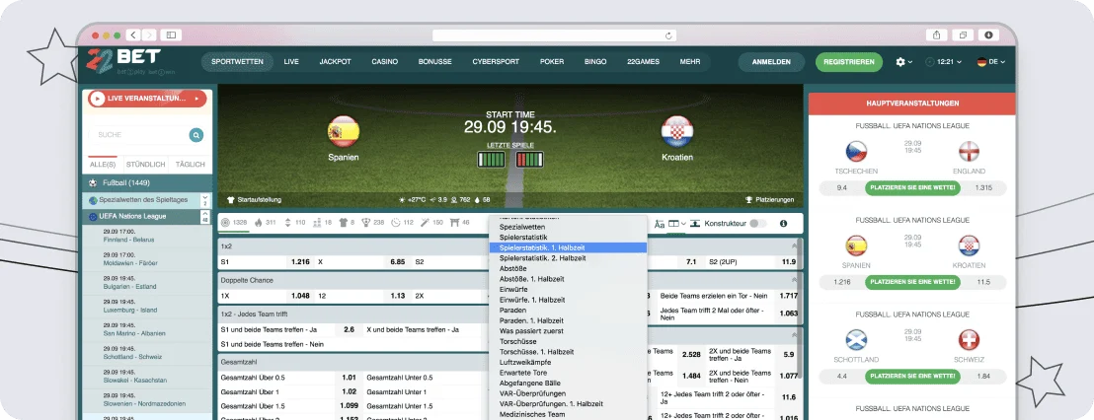
Task: Click the browser sidebar toggle icon
Action: coord(170,35)
